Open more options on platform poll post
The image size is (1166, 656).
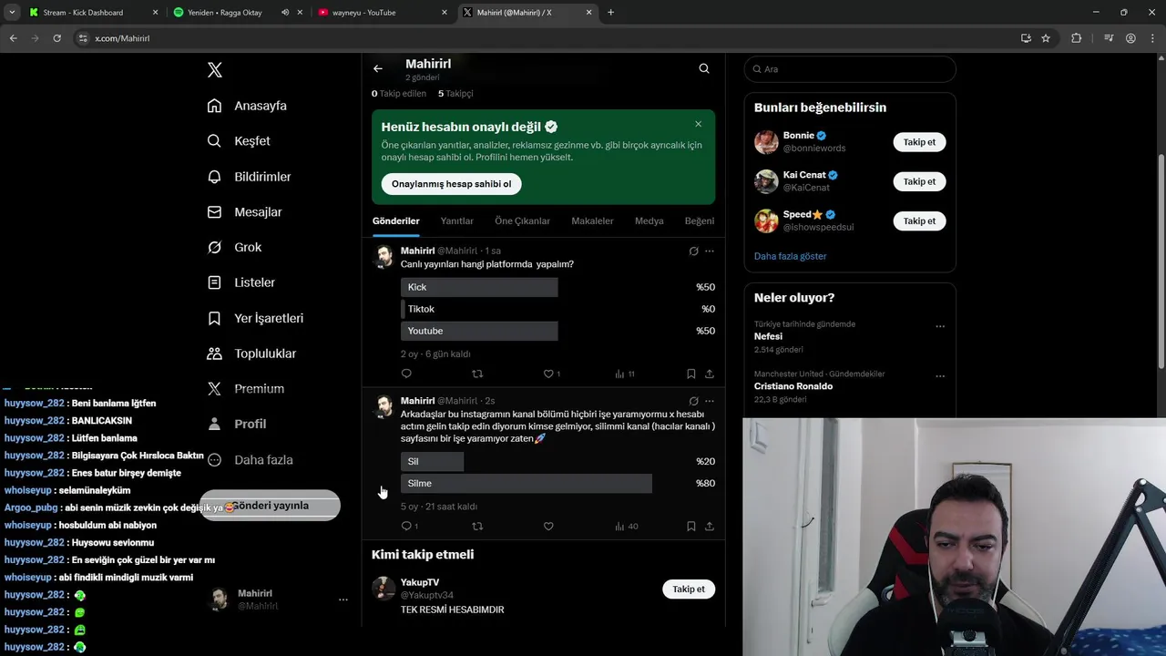(710, 251)
